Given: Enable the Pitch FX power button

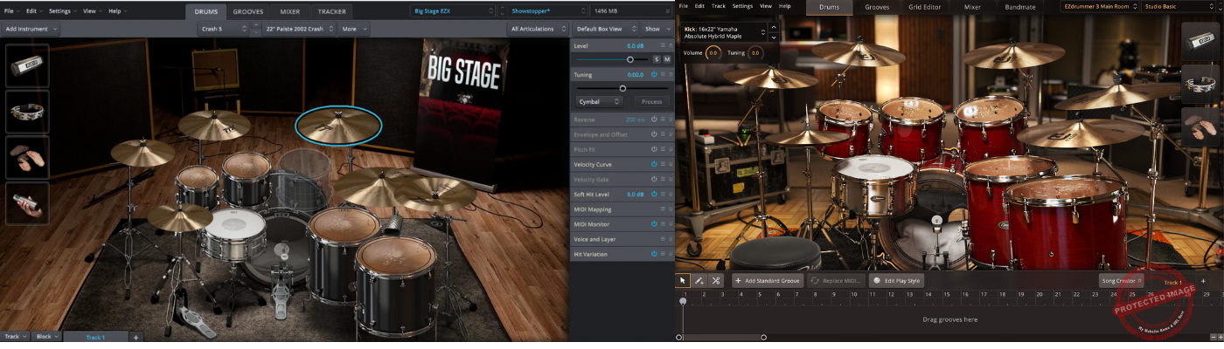Looking at the screenshot, I should point(653,149).
